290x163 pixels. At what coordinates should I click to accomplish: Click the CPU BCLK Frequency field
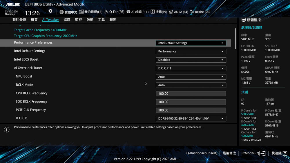tap(191, 94)
